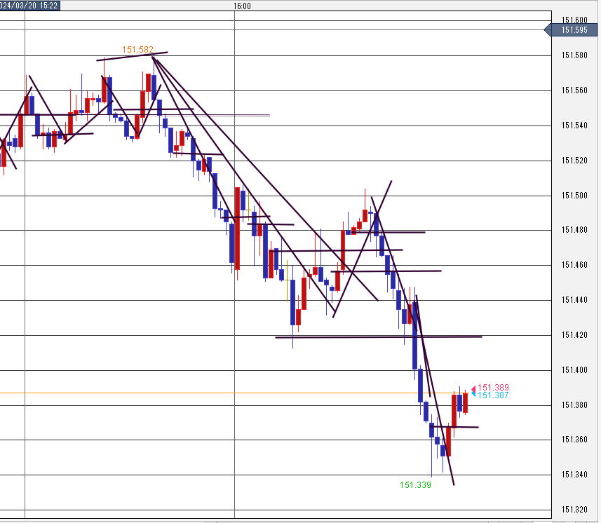This screenshot has width=601, height=523.
Task: Select the short line above the 151.582 high
Action: [x=133, y=56]
